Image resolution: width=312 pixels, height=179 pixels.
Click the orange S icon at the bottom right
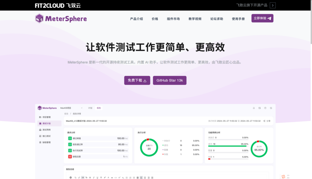[x=283, y=177]
